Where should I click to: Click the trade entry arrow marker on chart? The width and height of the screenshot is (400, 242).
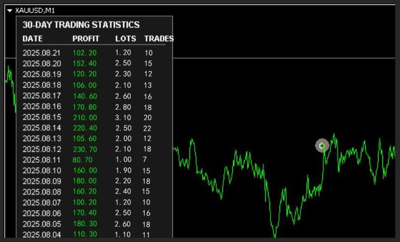pyautogui.click(x=322, y=145)
